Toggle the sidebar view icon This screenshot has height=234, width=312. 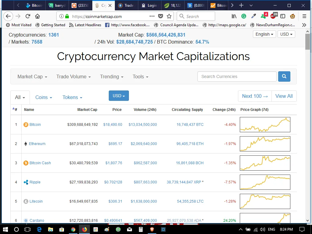coord(283,16)
